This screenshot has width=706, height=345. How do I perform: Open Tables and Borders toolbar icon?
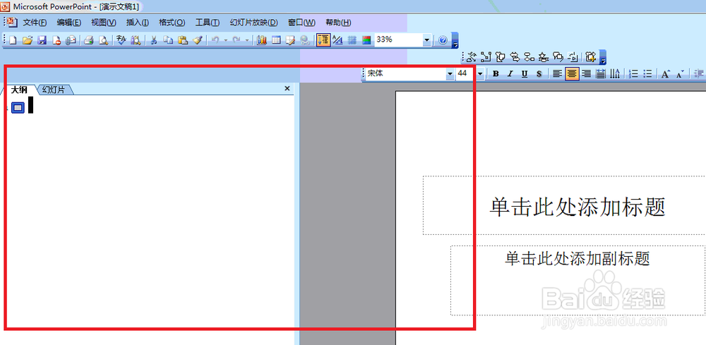pos(291,40)
